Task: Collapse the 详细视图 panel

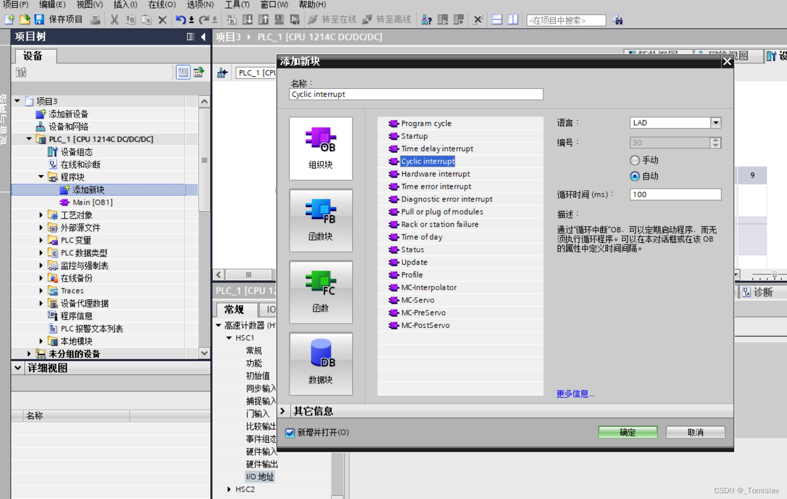Action: [18, 367]
